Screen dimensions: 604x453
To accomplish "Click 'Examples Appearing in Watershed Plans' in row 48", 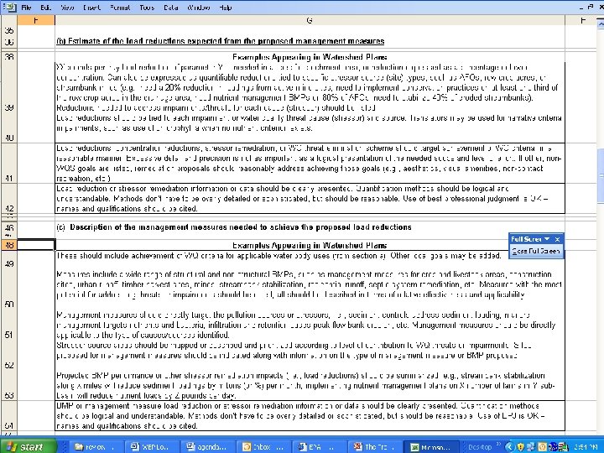I will tap(310, 245).
